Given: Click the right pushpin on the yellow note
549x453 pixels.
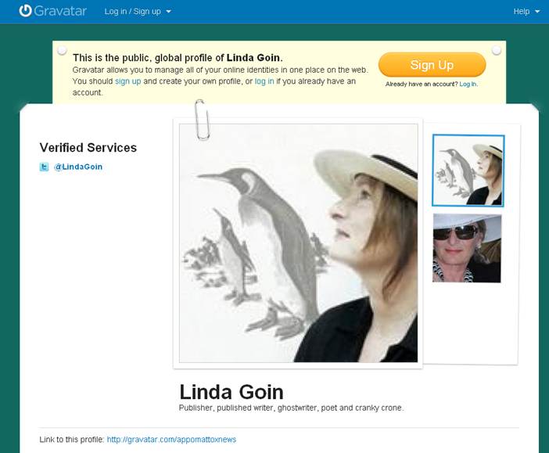Looking at the screenshot, I should click(496, 50).
